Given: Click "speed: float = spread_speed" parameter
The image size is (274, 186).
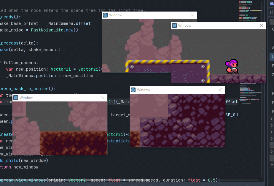Looking at the screenshot, I should pos(125,180).
